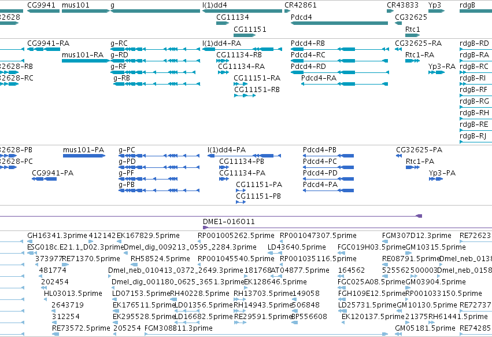
Task: Select EST LD43640.5prime
Action: [297, 247]
